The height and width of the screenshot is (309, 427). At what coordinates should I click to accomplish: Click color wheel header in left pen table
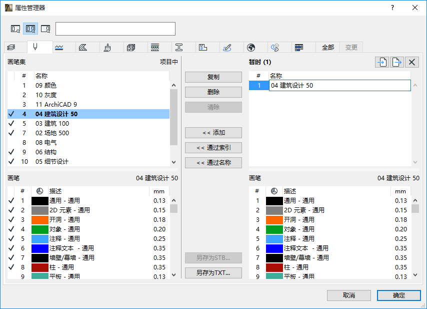click(40, 191)
